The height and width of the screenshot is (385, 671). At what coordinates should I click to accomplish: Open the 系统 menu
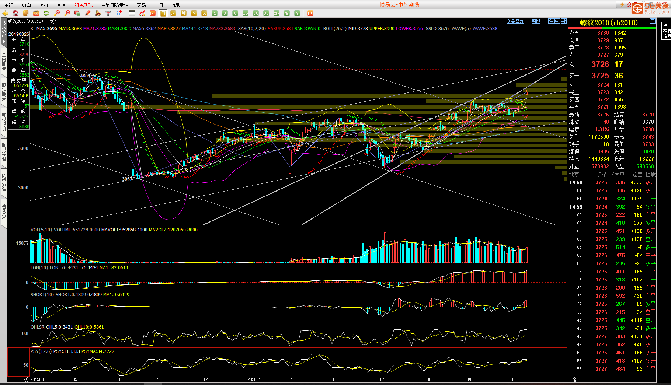(x=9, y=5)
